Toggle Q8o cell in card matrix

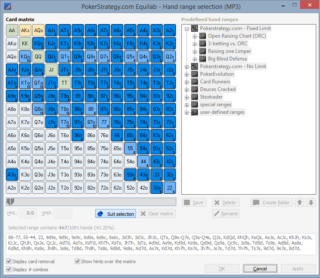tap(39, 109)
